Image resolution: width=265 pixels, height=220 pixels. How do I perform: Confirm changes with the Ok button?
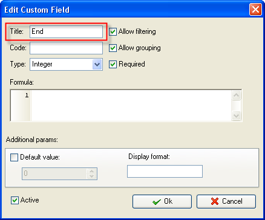click(162, 201)
